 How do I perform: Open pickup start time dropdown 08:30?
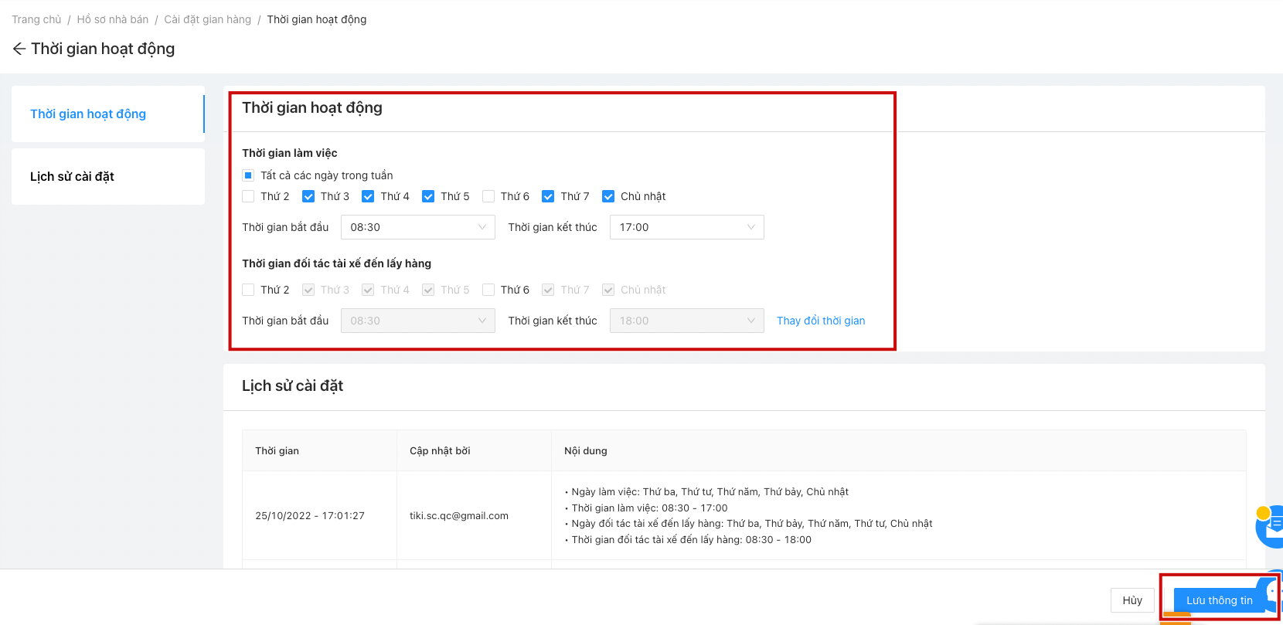coord(418,321)
